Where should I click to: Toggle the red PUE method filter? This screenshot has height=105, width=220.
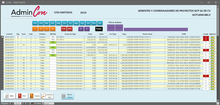click(x=64, y=29)
